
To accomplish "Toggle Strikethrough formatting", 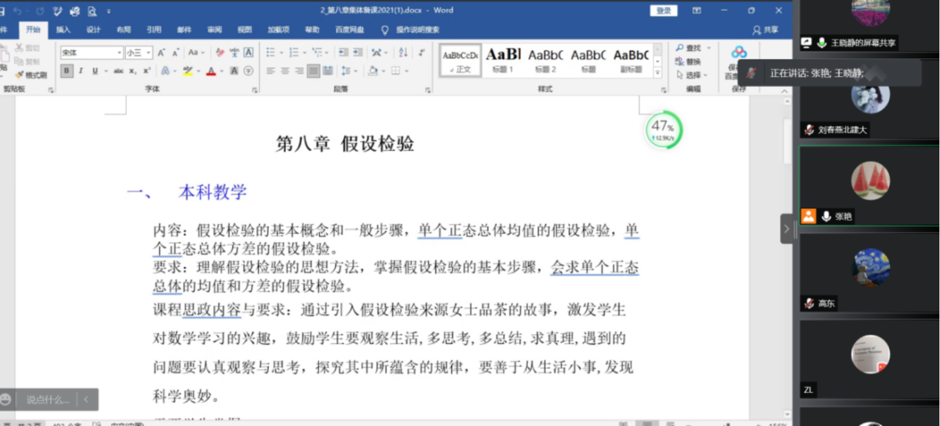I will (118, 71).
